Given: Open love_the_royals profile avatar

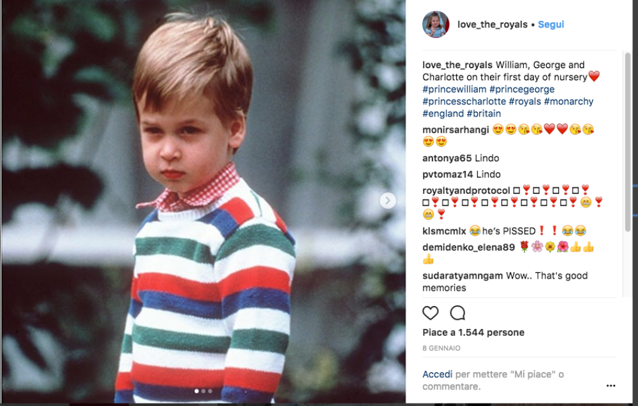Looking at the screenshot, I should click(436, 24).
